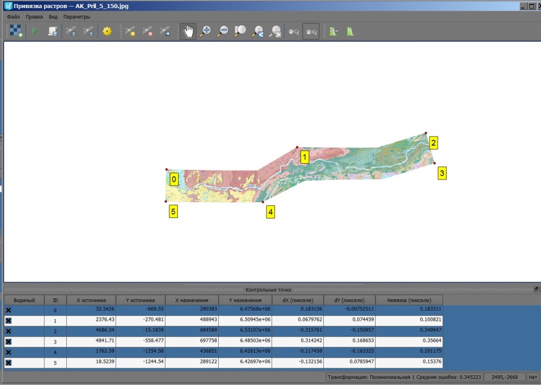The width and height of the screenshot is (541, 385).
Task: Uncheck visibility checkbox for point ID 0
Action: (x=9, y=311)
